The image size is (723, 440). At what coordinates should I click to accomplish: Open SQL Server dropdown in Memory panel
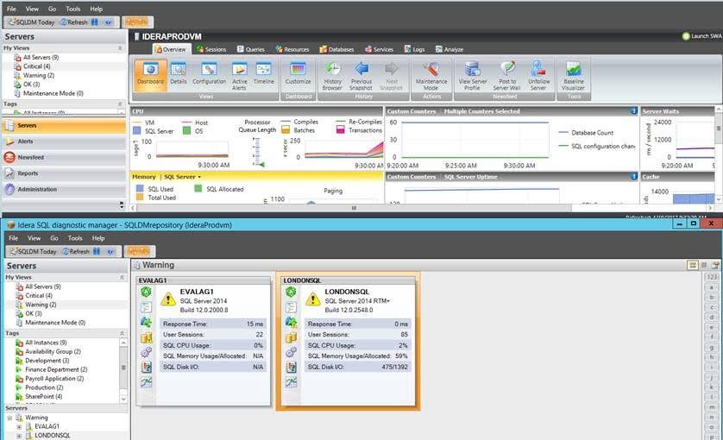(183, 177)
